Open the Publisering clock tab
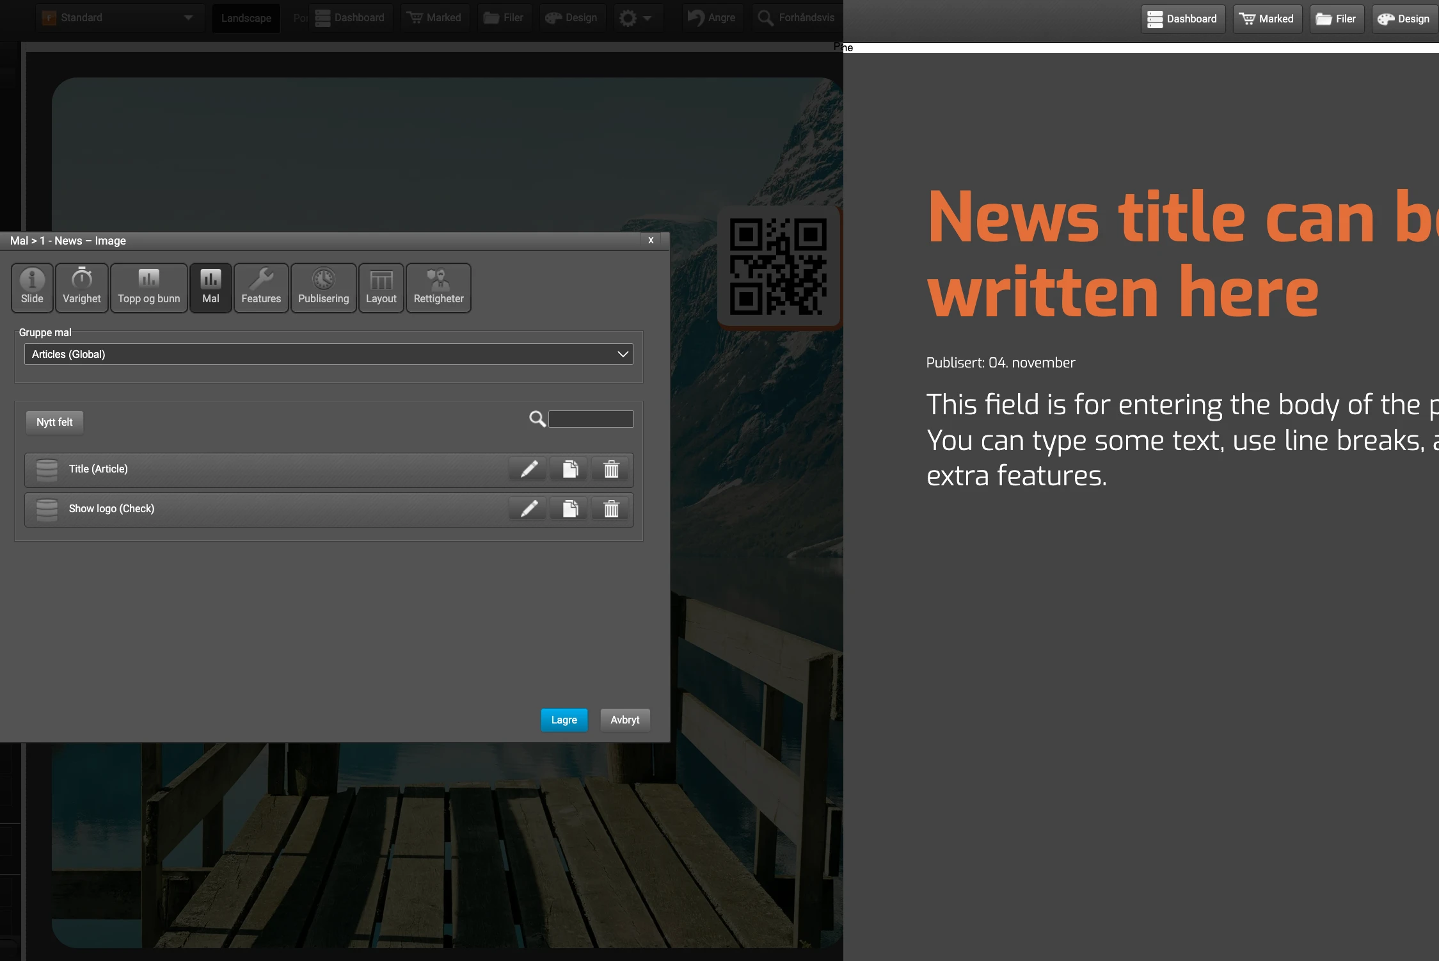 pos(324,287)
